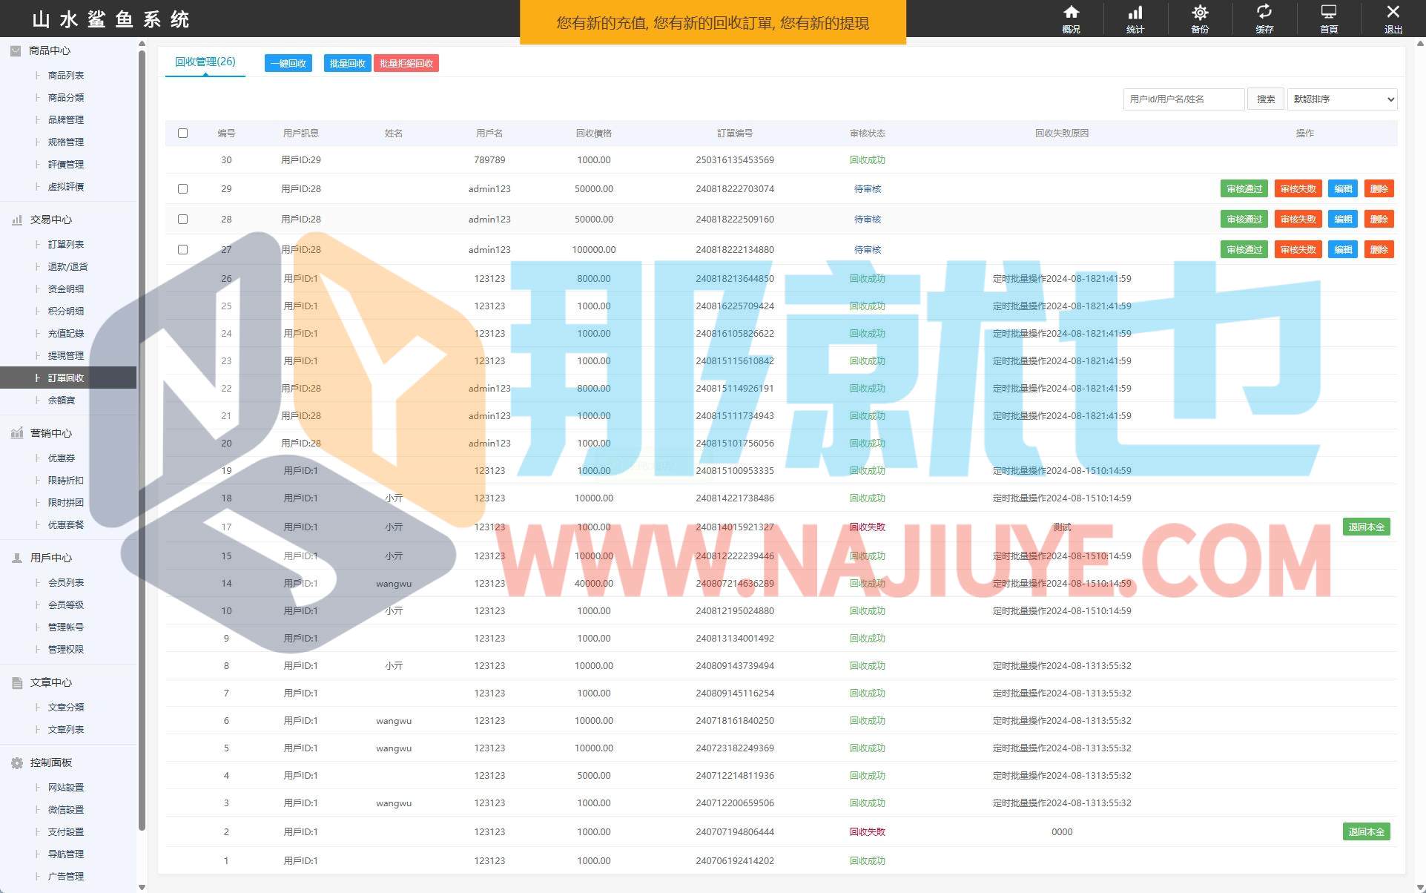This screenshot has width=1426, height=893.
Task: Click the 控制面板 gear icon in sidebar
Action: (17, 762)
